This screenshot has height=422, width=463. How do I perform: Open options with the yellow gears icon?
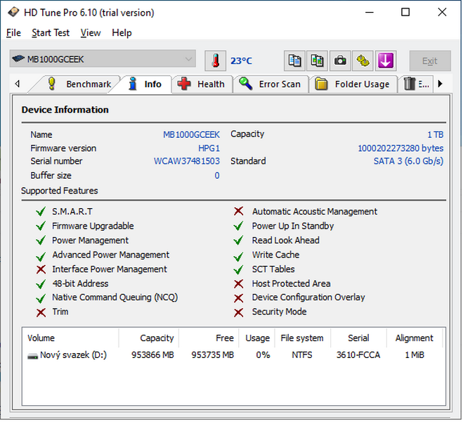[x=363, y=61]
